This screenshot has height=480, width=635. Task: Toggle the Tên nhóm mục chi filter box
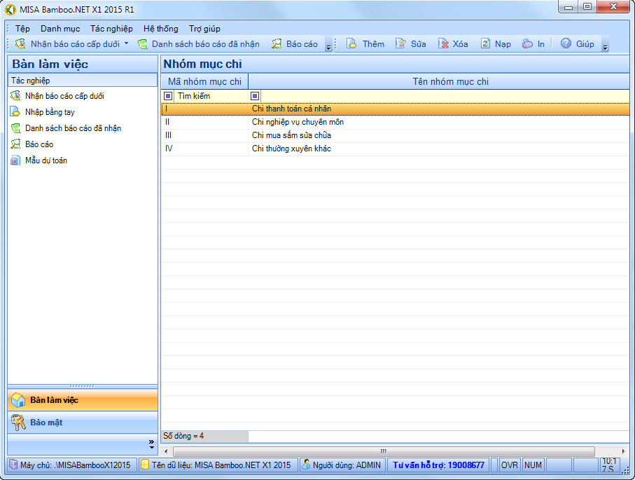(x=255, y=96)
